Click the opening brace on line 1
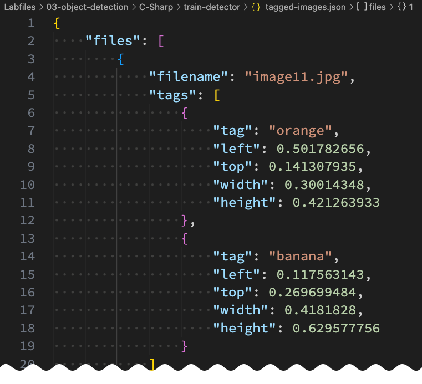 point(57,23)
